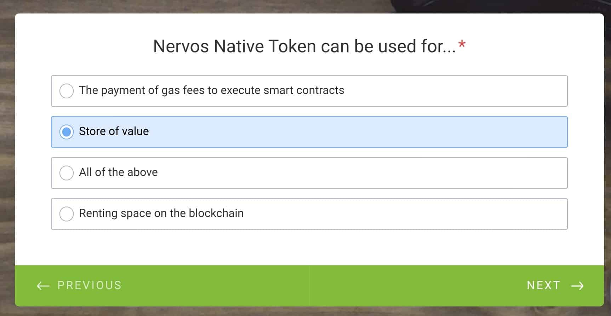Click empty area of highlighted Store of value row
Image resolution: width=611 pixels, height=316 pixels.
[354, 132]
